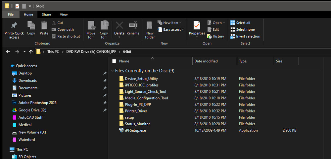Viewport: 331px width, 159px height.
Task: Open Downloads in Quick access sidebar
Action: 27,80
